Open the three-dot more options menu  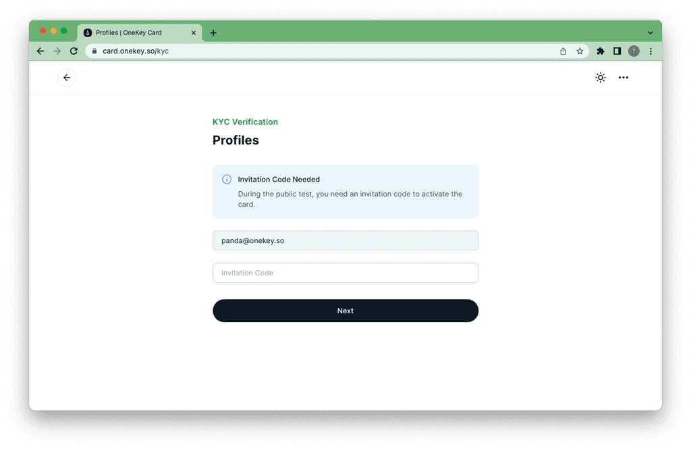tap(623, 78)
